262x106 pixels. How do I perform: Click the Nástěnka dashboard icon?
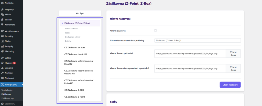[x=2, y=3]
